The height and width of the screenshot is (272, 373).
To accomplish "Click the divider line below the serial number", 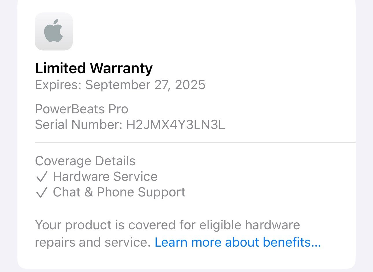I will pos(195,142).
